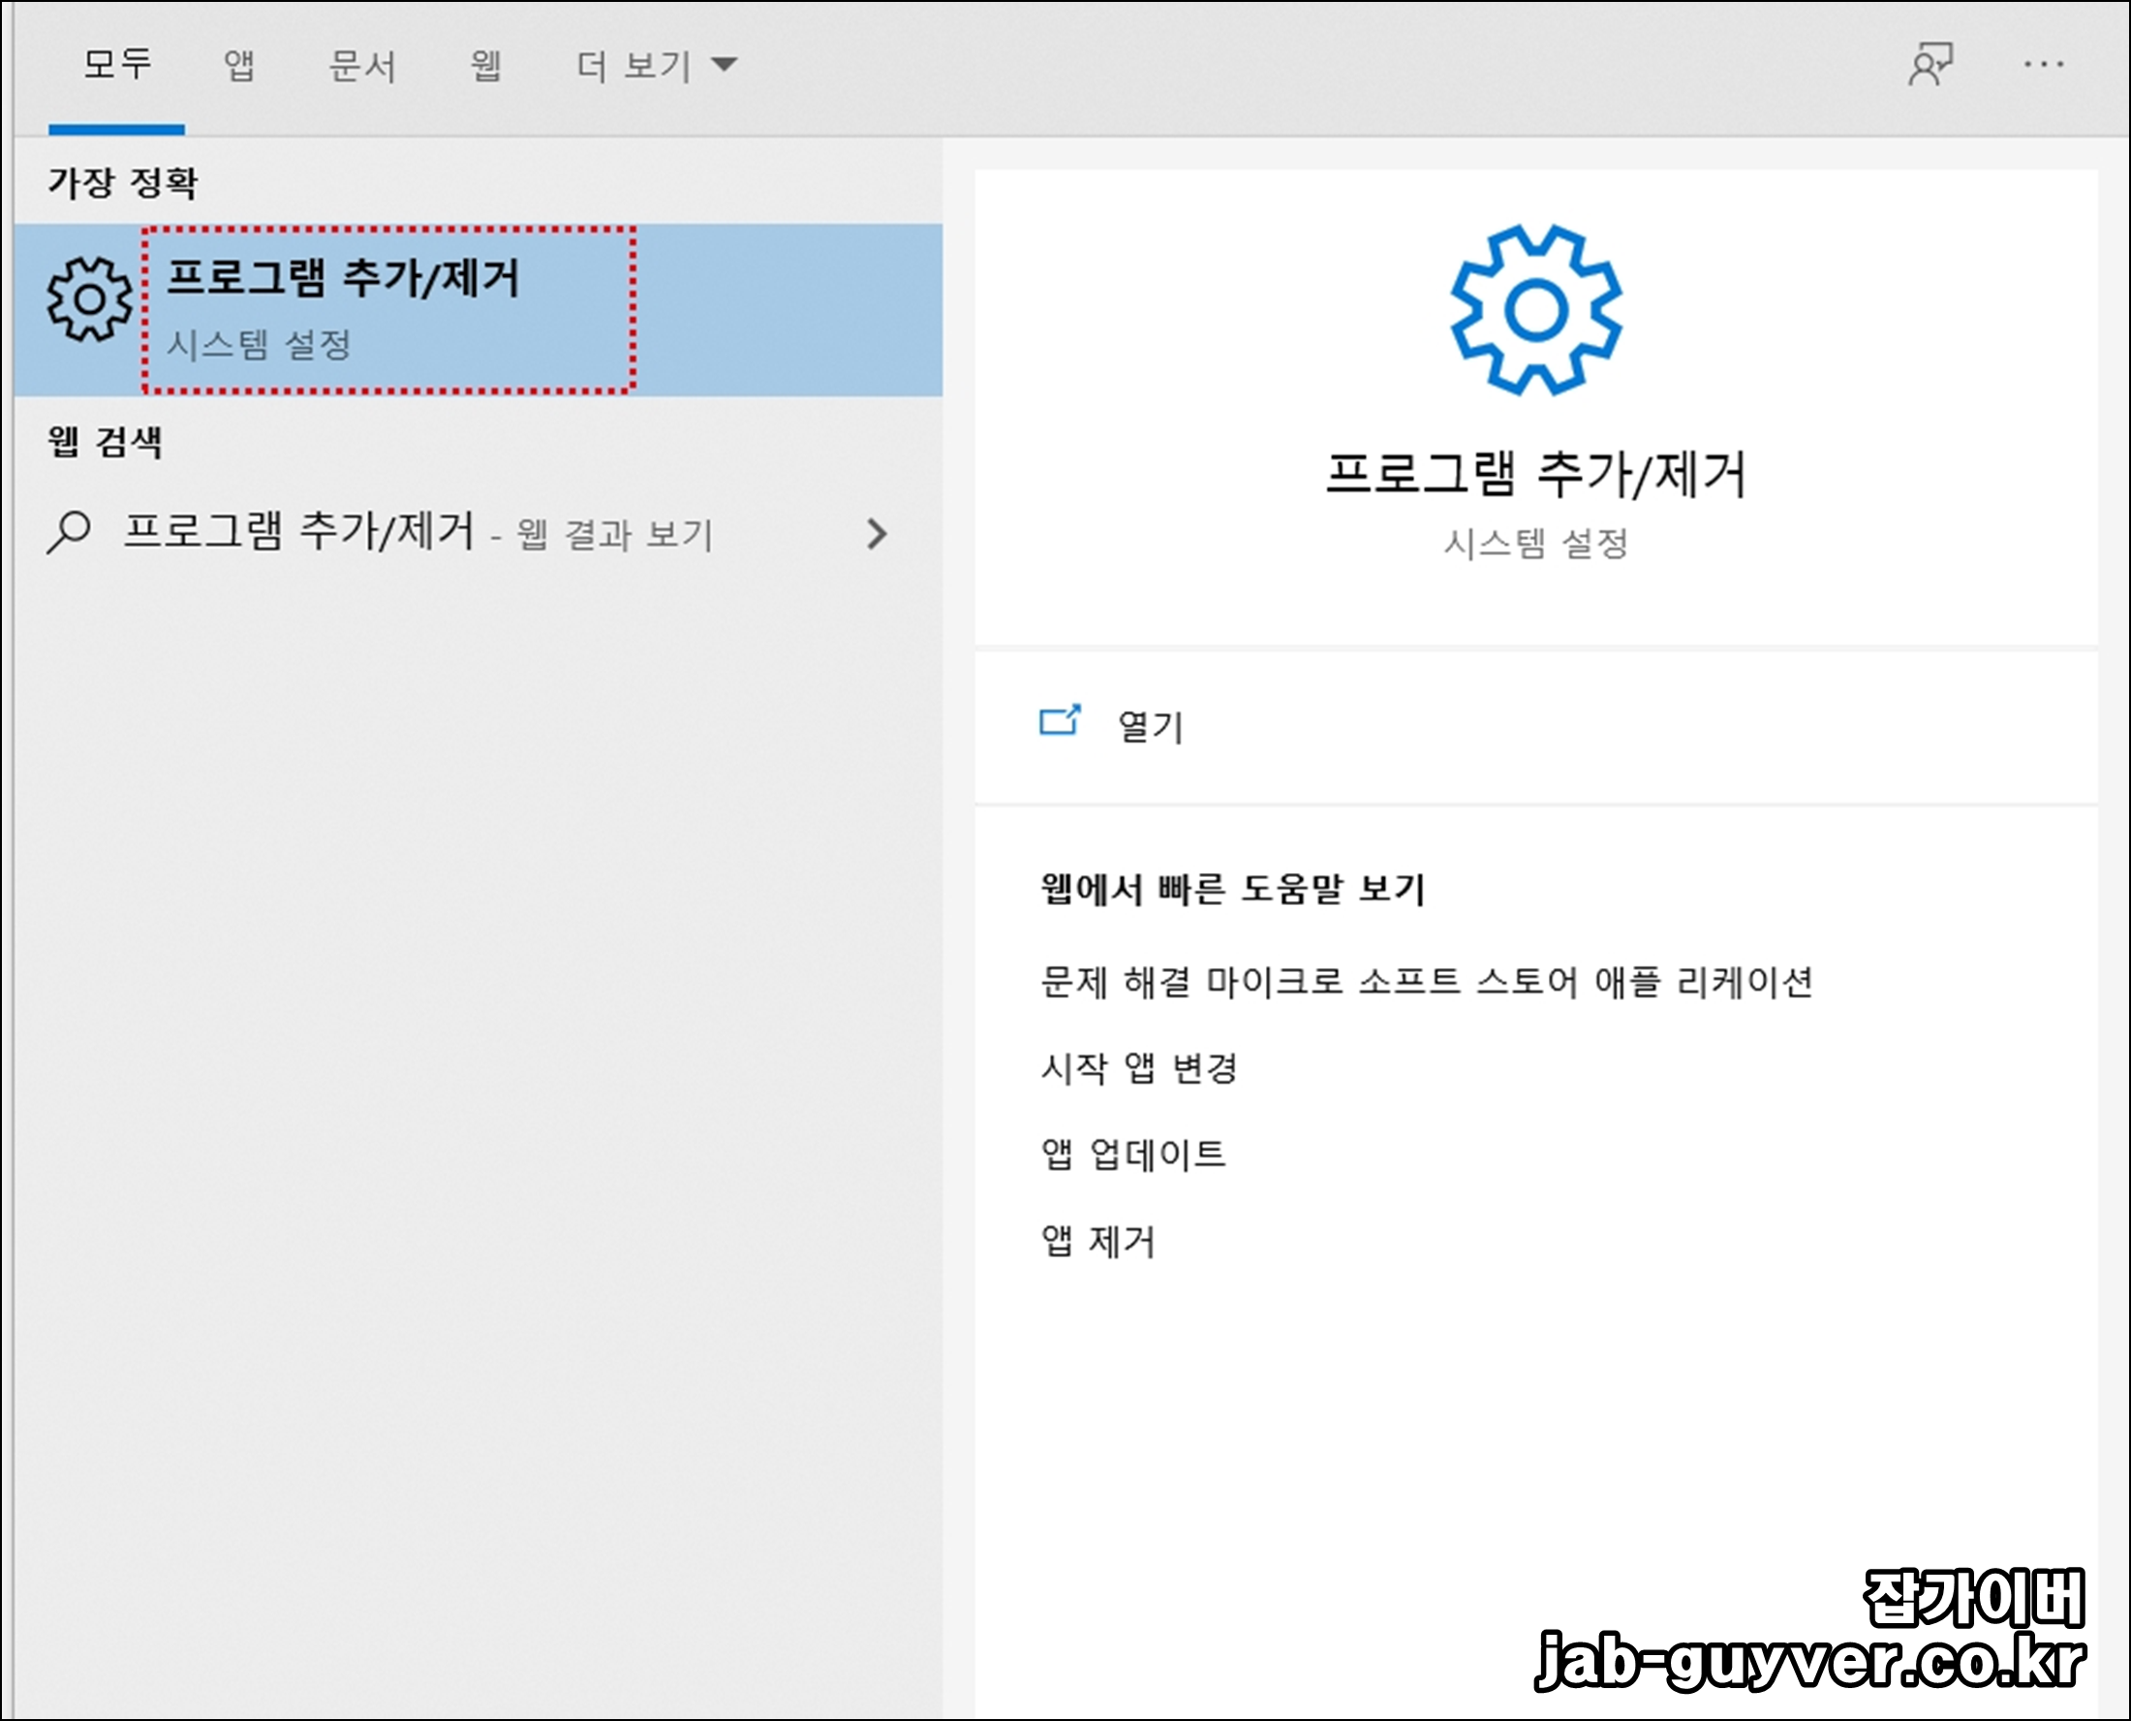The height and width of the screenshot is (1721, 2131).
Task: Switch to the 앱 tab
Action: [x=238, y=66]
